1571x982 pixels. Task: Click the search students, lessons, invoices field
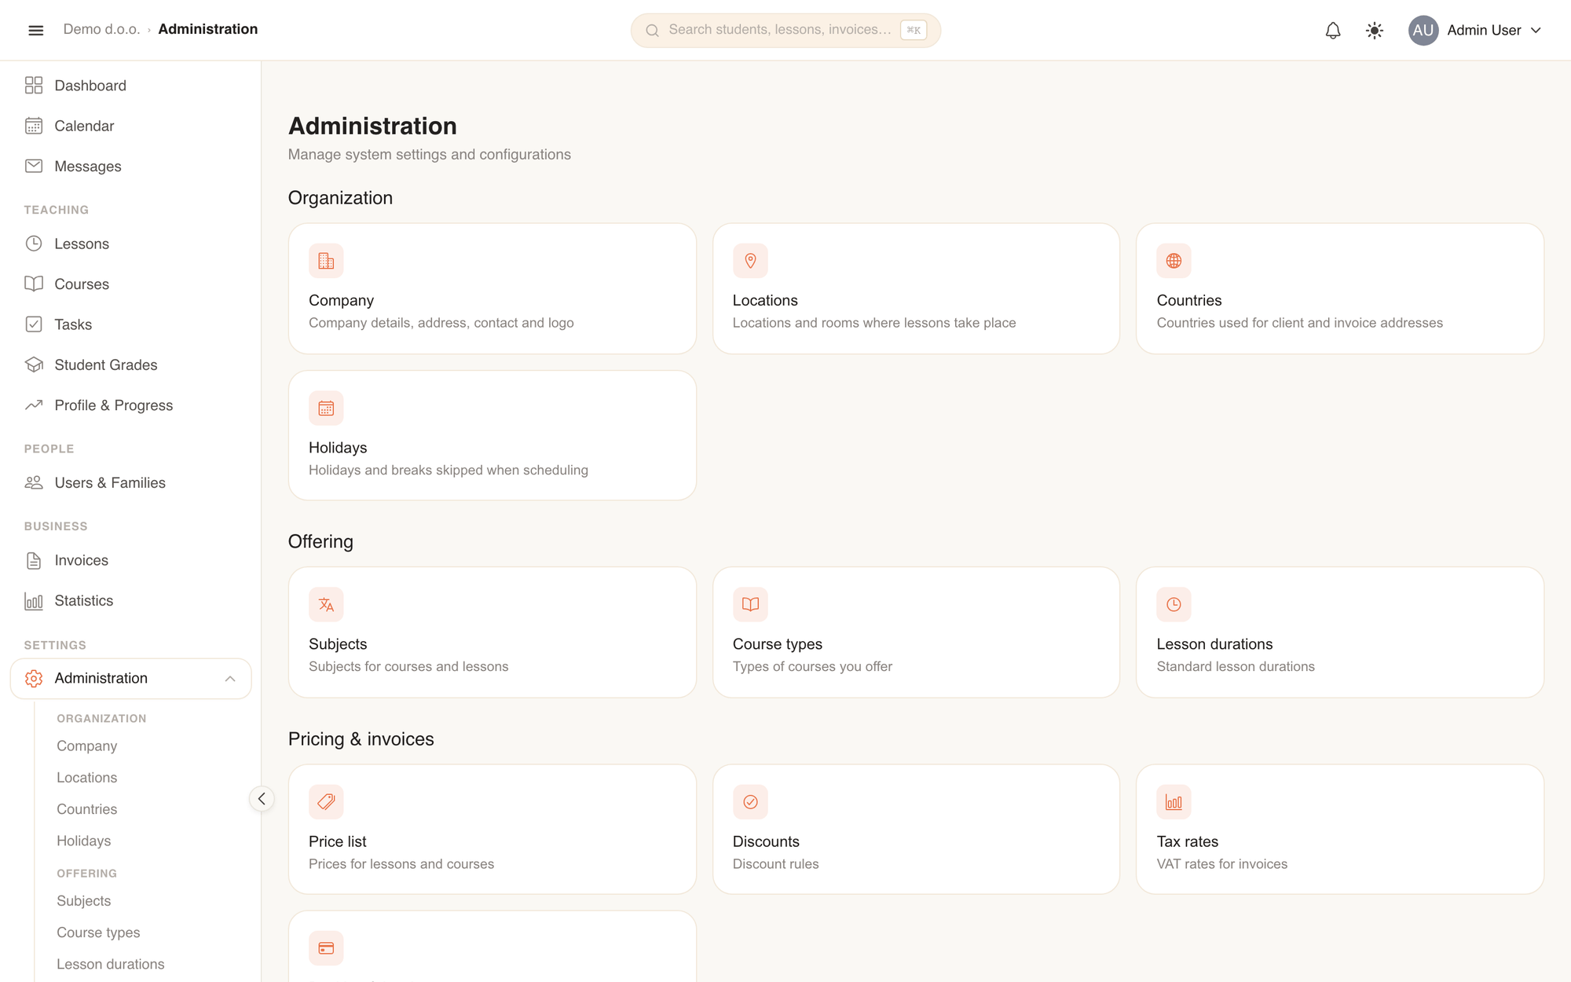(785, 30)
